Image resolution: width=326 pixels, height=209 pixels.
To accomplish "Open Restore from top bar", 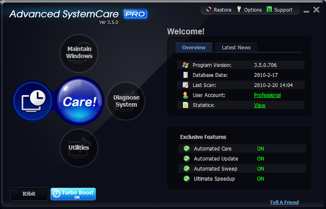I will (223, 10).
